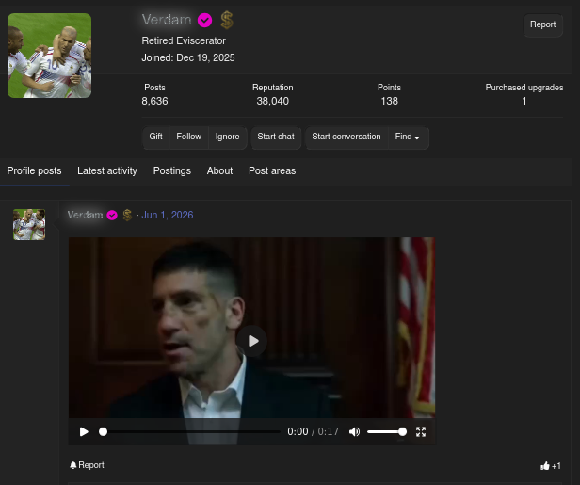Toggle fullscreen mode on the video
Screen dimensions: 580x485
coord(421,431)
